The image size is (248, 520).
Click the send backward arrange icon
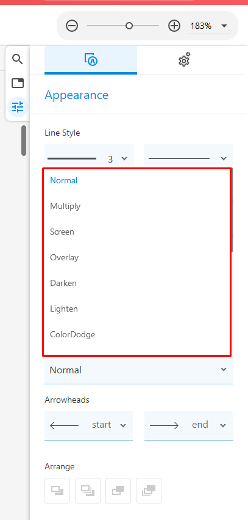point(118,491)
